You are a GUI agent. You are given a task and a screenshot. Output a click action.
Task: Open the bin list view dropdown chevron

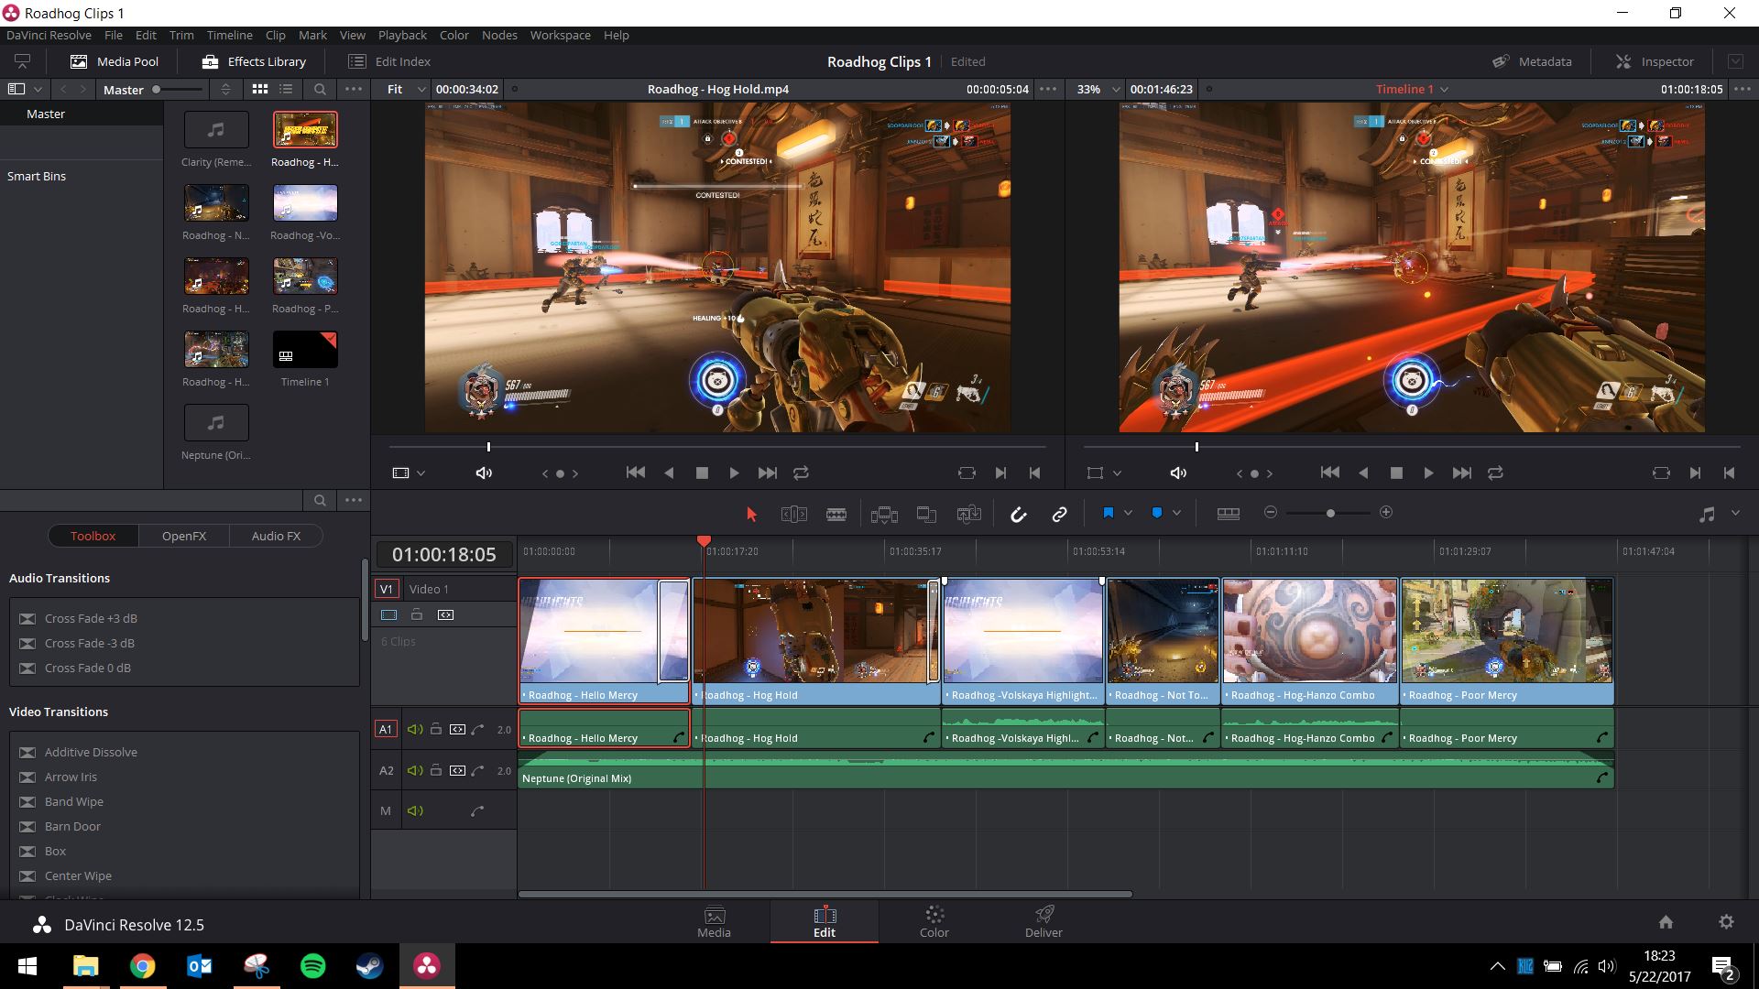point(38,90)
